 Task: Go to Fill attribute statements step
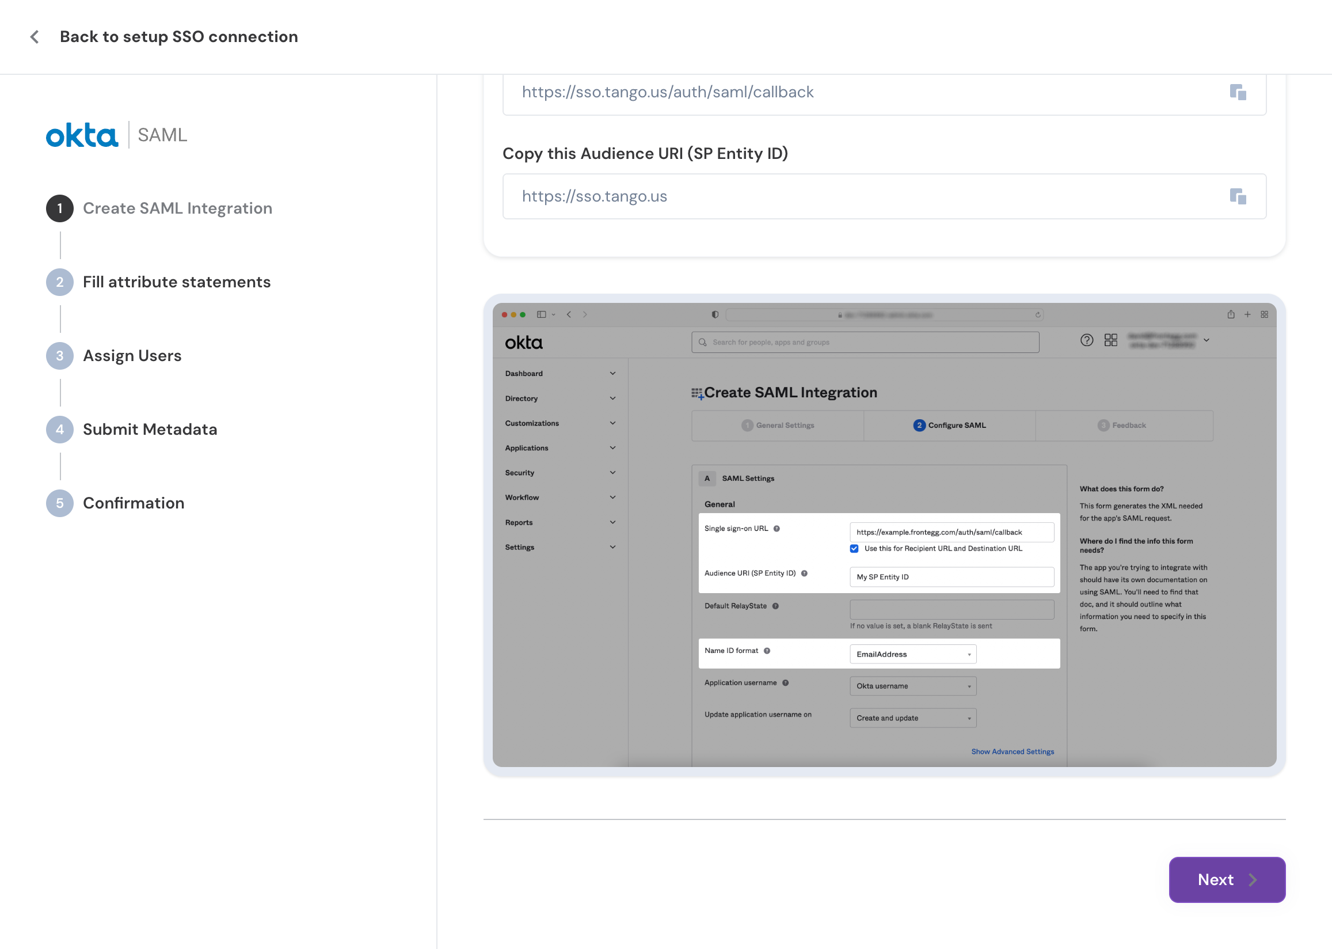tap(177, 282)
